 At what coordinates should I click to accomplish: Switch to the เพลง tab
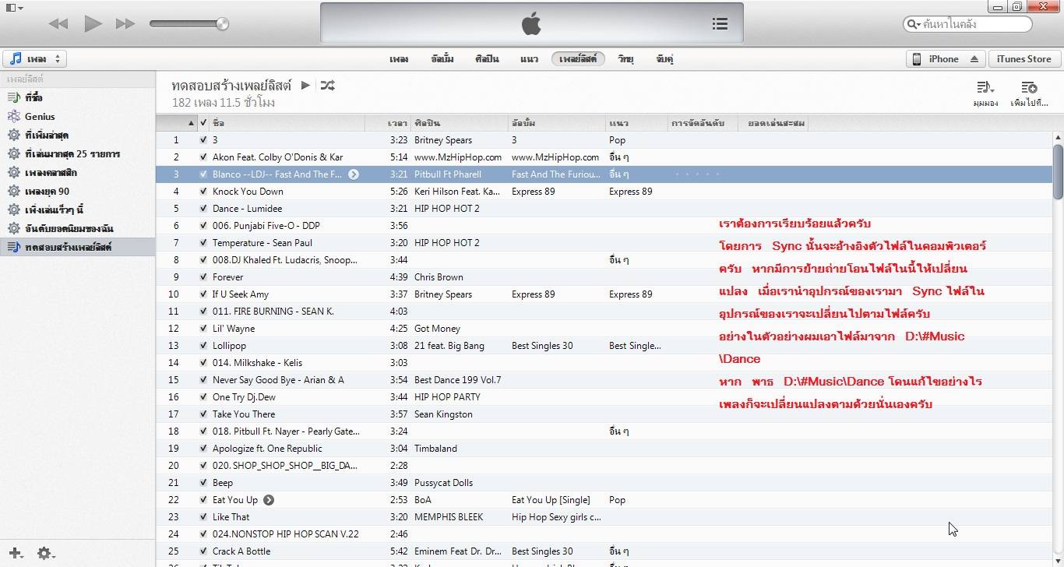pos(399,59)
